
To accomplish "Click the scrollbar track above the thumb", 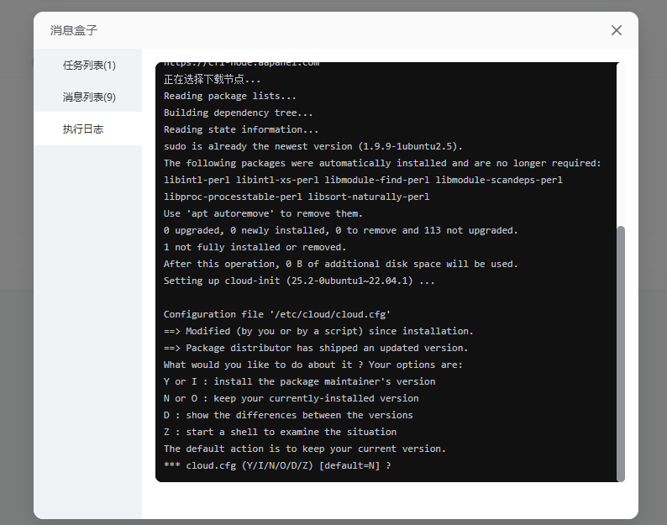I will click(621, 143).
